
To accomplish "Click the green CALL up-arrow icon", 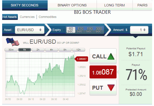I will click(x=111, y=56).
